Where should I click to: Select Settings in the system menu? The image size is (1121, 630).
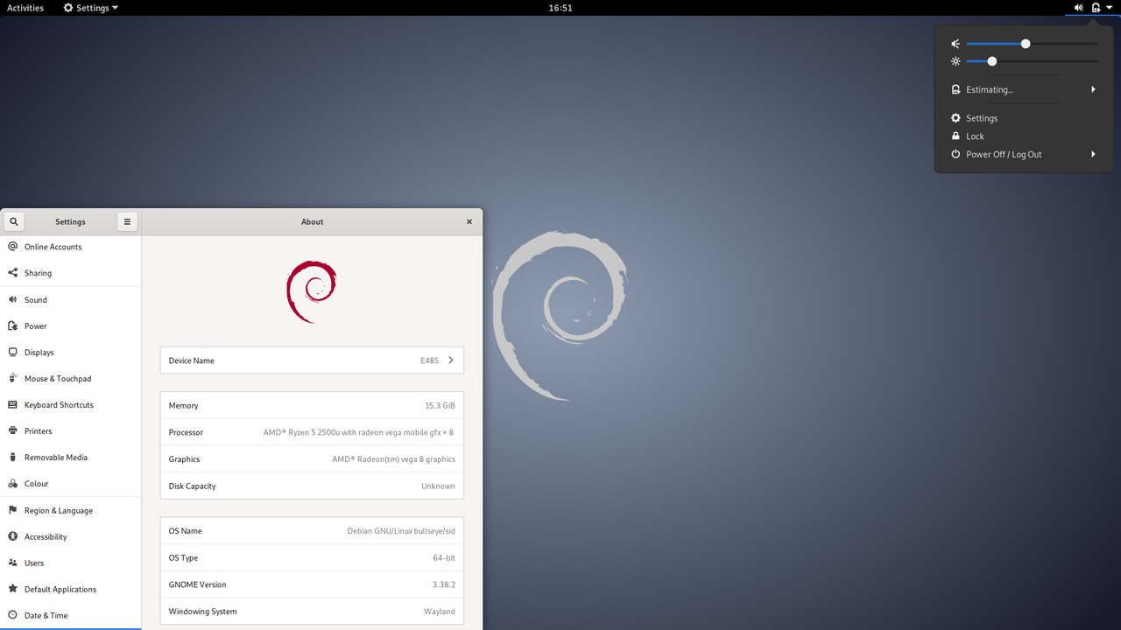1023,118
